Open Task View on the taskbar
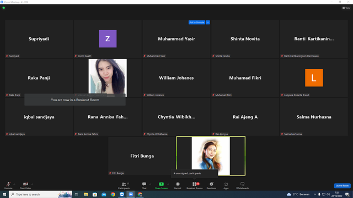The width and height of the screenshot is (353, 198). [77, 194]
